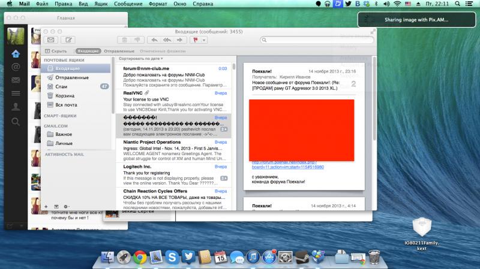Compose a new message with the pencil icon
This screenshot has width=480, height=269.
[68, 40]
